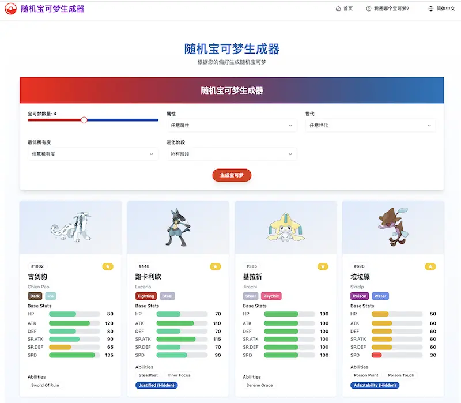Open the 最低稀有度 dropdown
The width and height of the screenshot is (461, 403).
93,153
